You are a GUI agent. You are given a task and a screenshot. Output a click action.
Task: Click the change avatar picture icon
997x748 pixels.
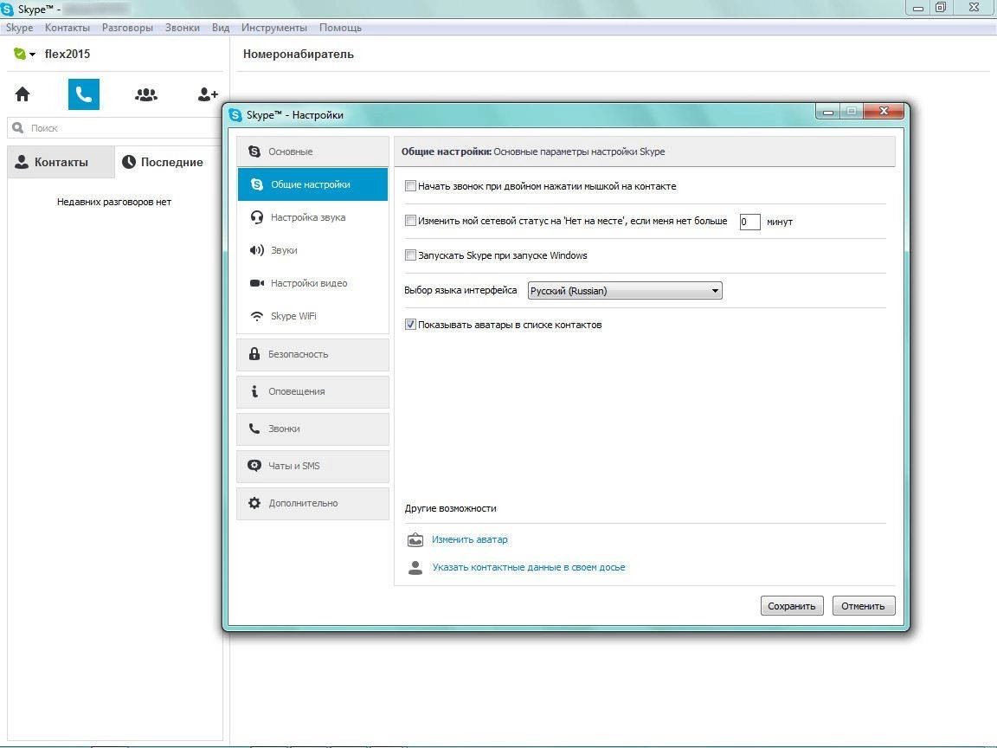415,539
